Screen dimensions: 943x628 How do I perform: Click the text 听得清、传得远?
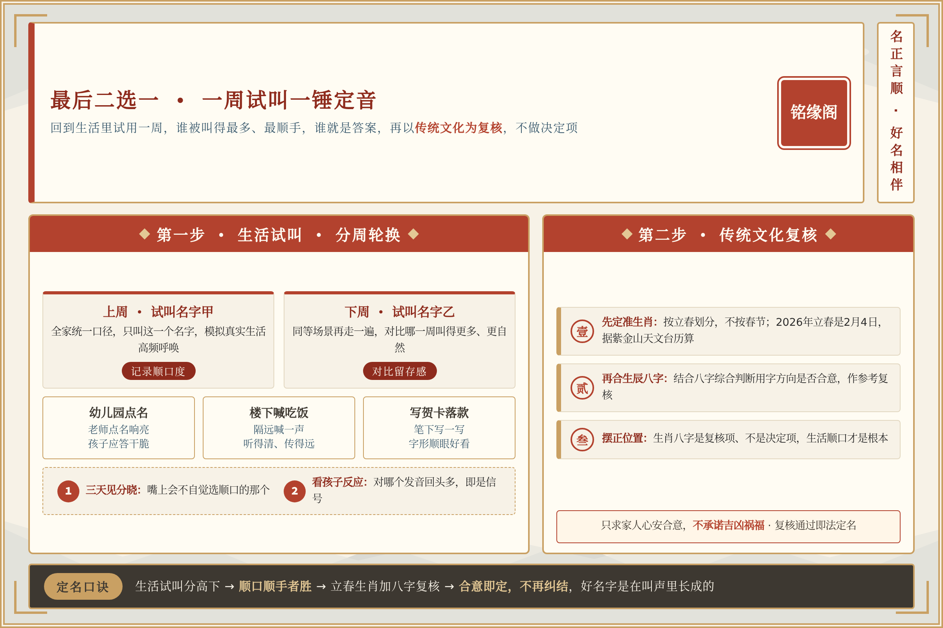[279, 444]
